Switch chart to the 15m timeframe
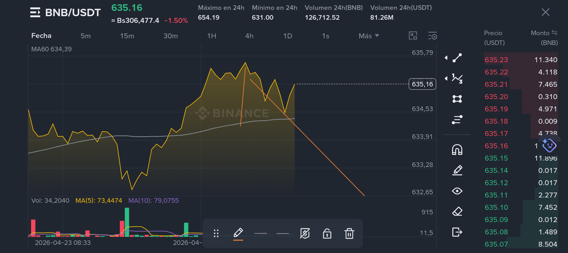568x253 pixels. click(x=127, y=36)
